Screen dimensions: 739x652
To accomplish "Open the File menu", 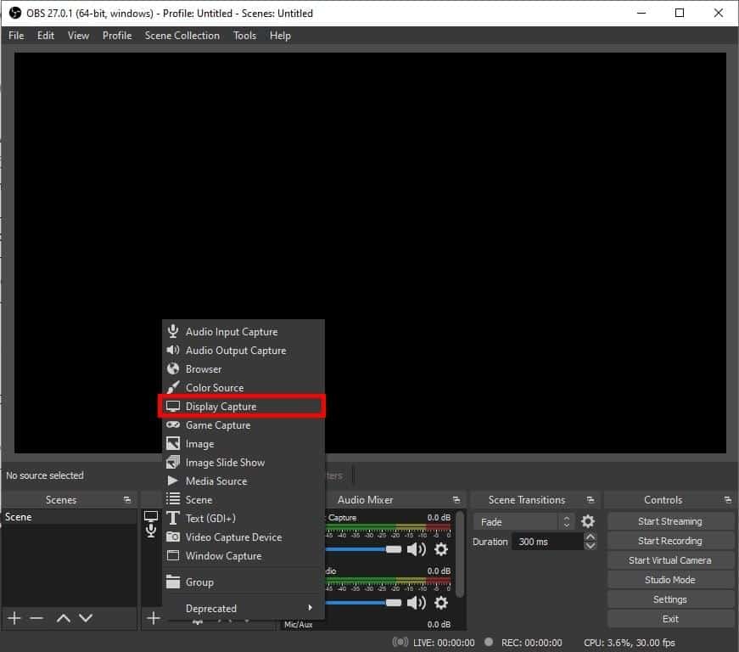I will 16,36.
